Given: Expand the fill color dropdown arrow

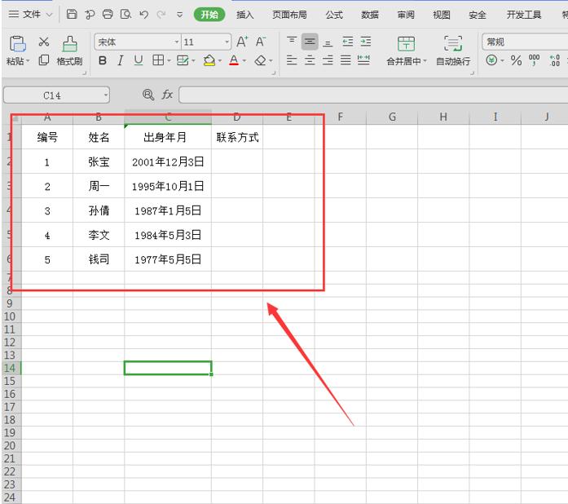Looking at the screenshot, I should pyautogui.click(x=220, y=60).
